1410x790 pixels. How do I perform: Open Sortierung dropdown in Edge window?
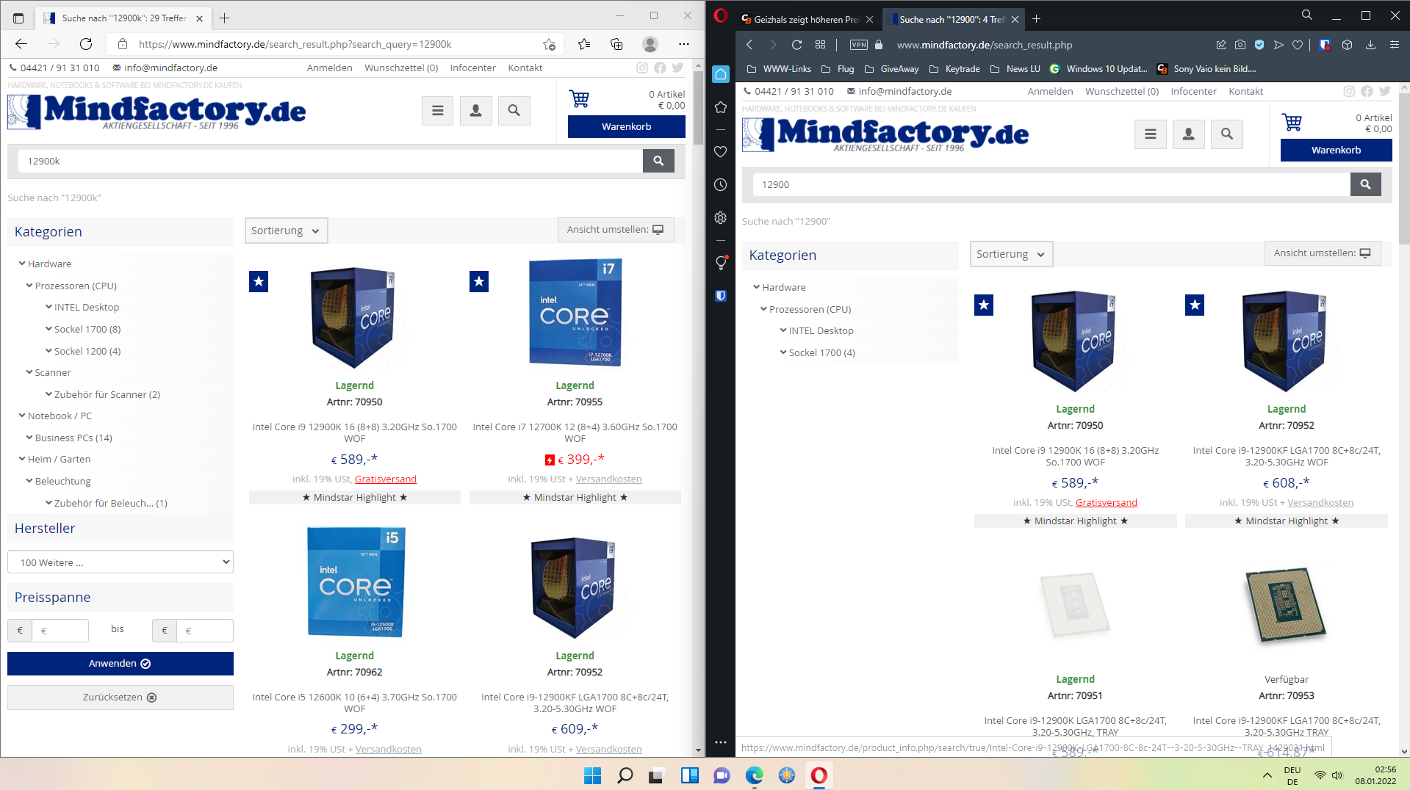click(286, 231)
